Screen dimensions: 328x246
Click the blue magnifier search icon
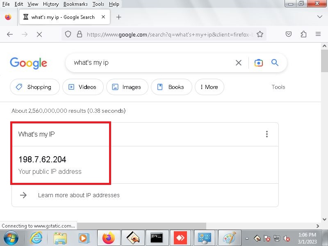coord(275,63)
